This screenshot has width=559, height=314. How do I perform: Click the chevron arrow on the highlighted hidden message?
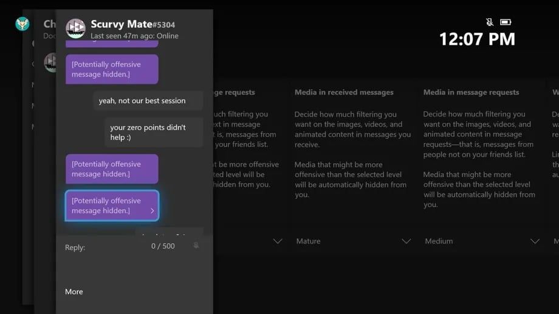(x=152, y=211)
